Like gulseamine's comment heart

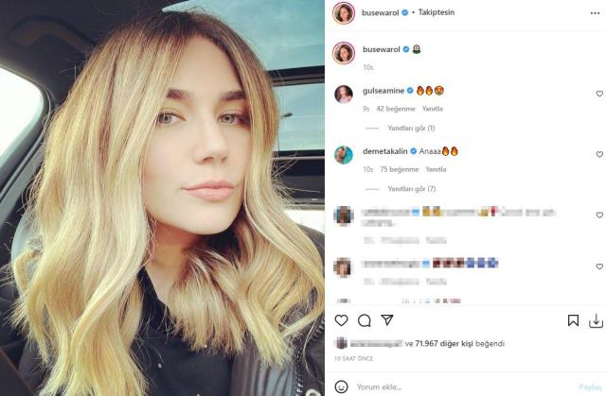[599, 94]
